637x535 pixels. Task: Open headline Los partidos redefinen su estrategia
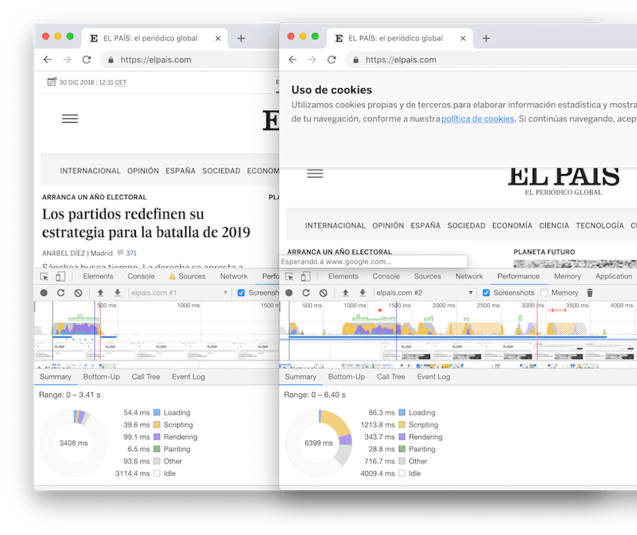pos(146,223)
